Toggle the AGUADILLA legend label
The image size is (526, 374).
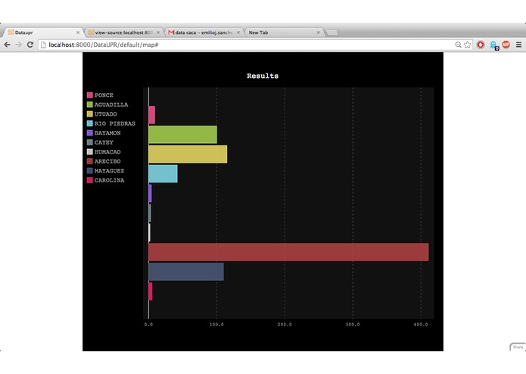point(111,104)
